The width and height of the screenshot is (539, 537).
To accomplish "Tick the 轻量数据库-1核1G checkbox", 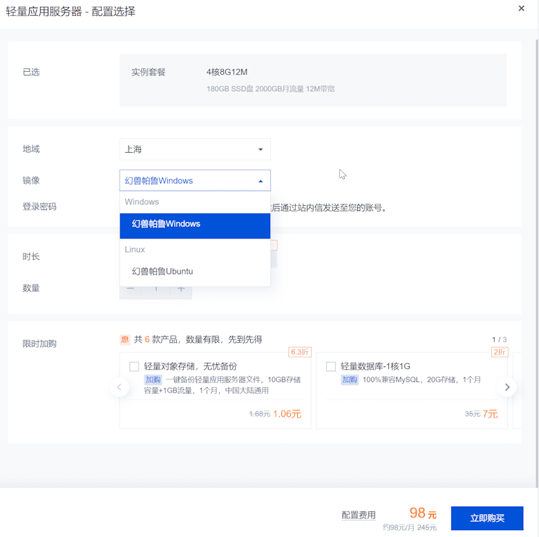I will click(x=331, y=366).
